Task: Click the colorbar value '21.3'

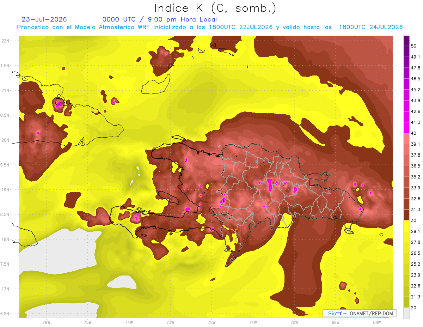Action: coord(416,297)
